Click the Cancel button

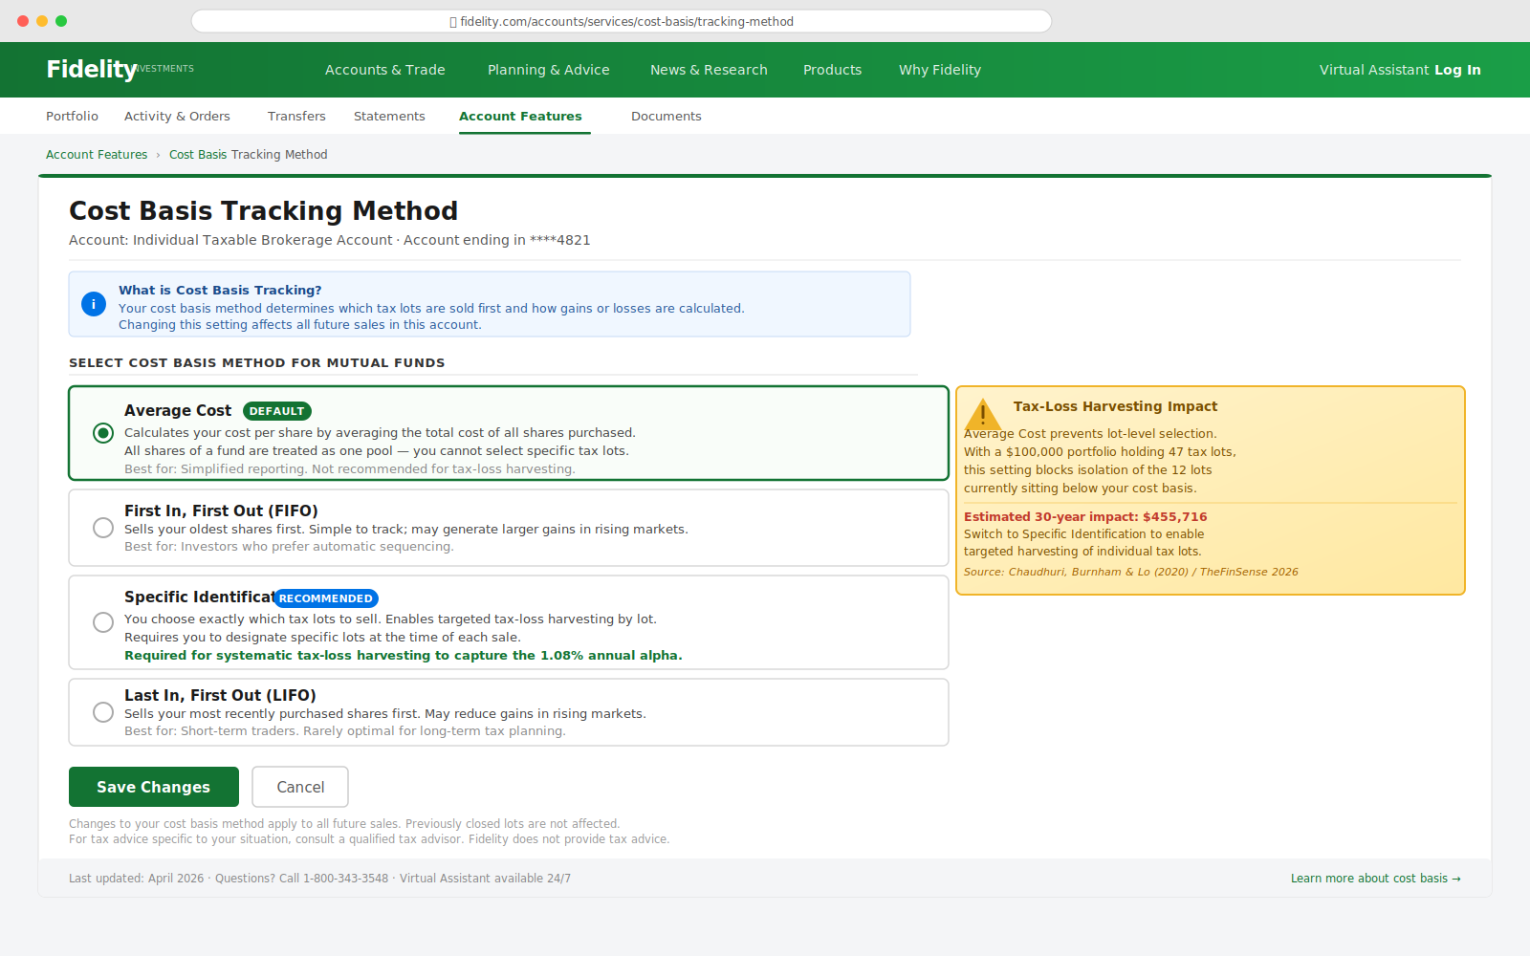[299, 786]
